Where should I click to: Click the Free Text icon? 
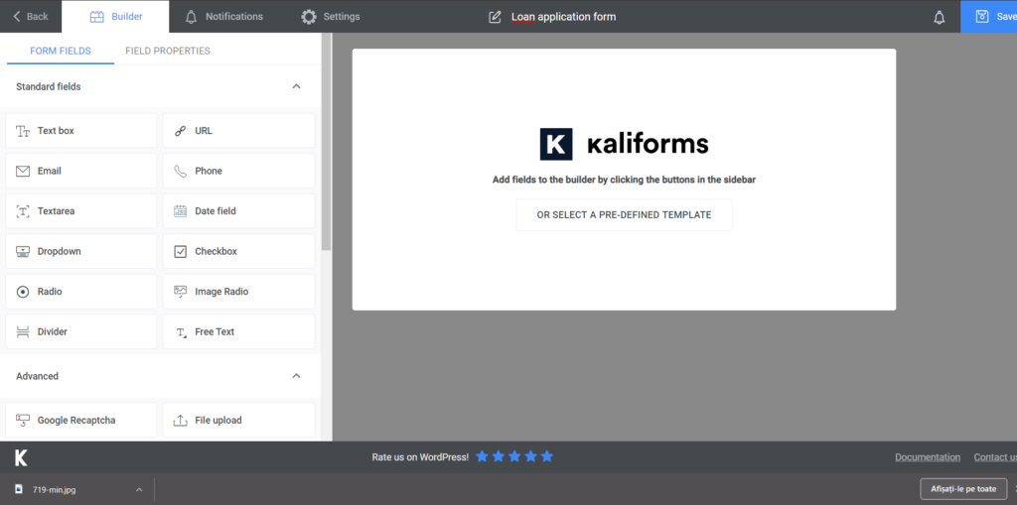point(181,332)
